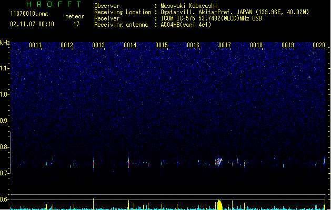Screen dimensions: 331x210
Task: Click the 'meteor' count label
Action: tap(75, 16)
